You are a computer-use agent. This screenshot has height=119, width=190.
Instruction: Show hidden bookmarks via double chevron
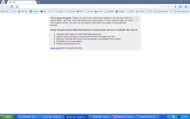pos(171,11)
